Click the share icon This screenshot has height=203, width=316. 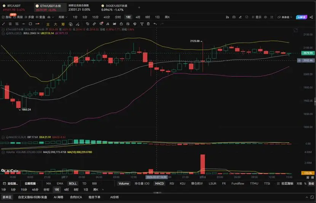(311, 17)
